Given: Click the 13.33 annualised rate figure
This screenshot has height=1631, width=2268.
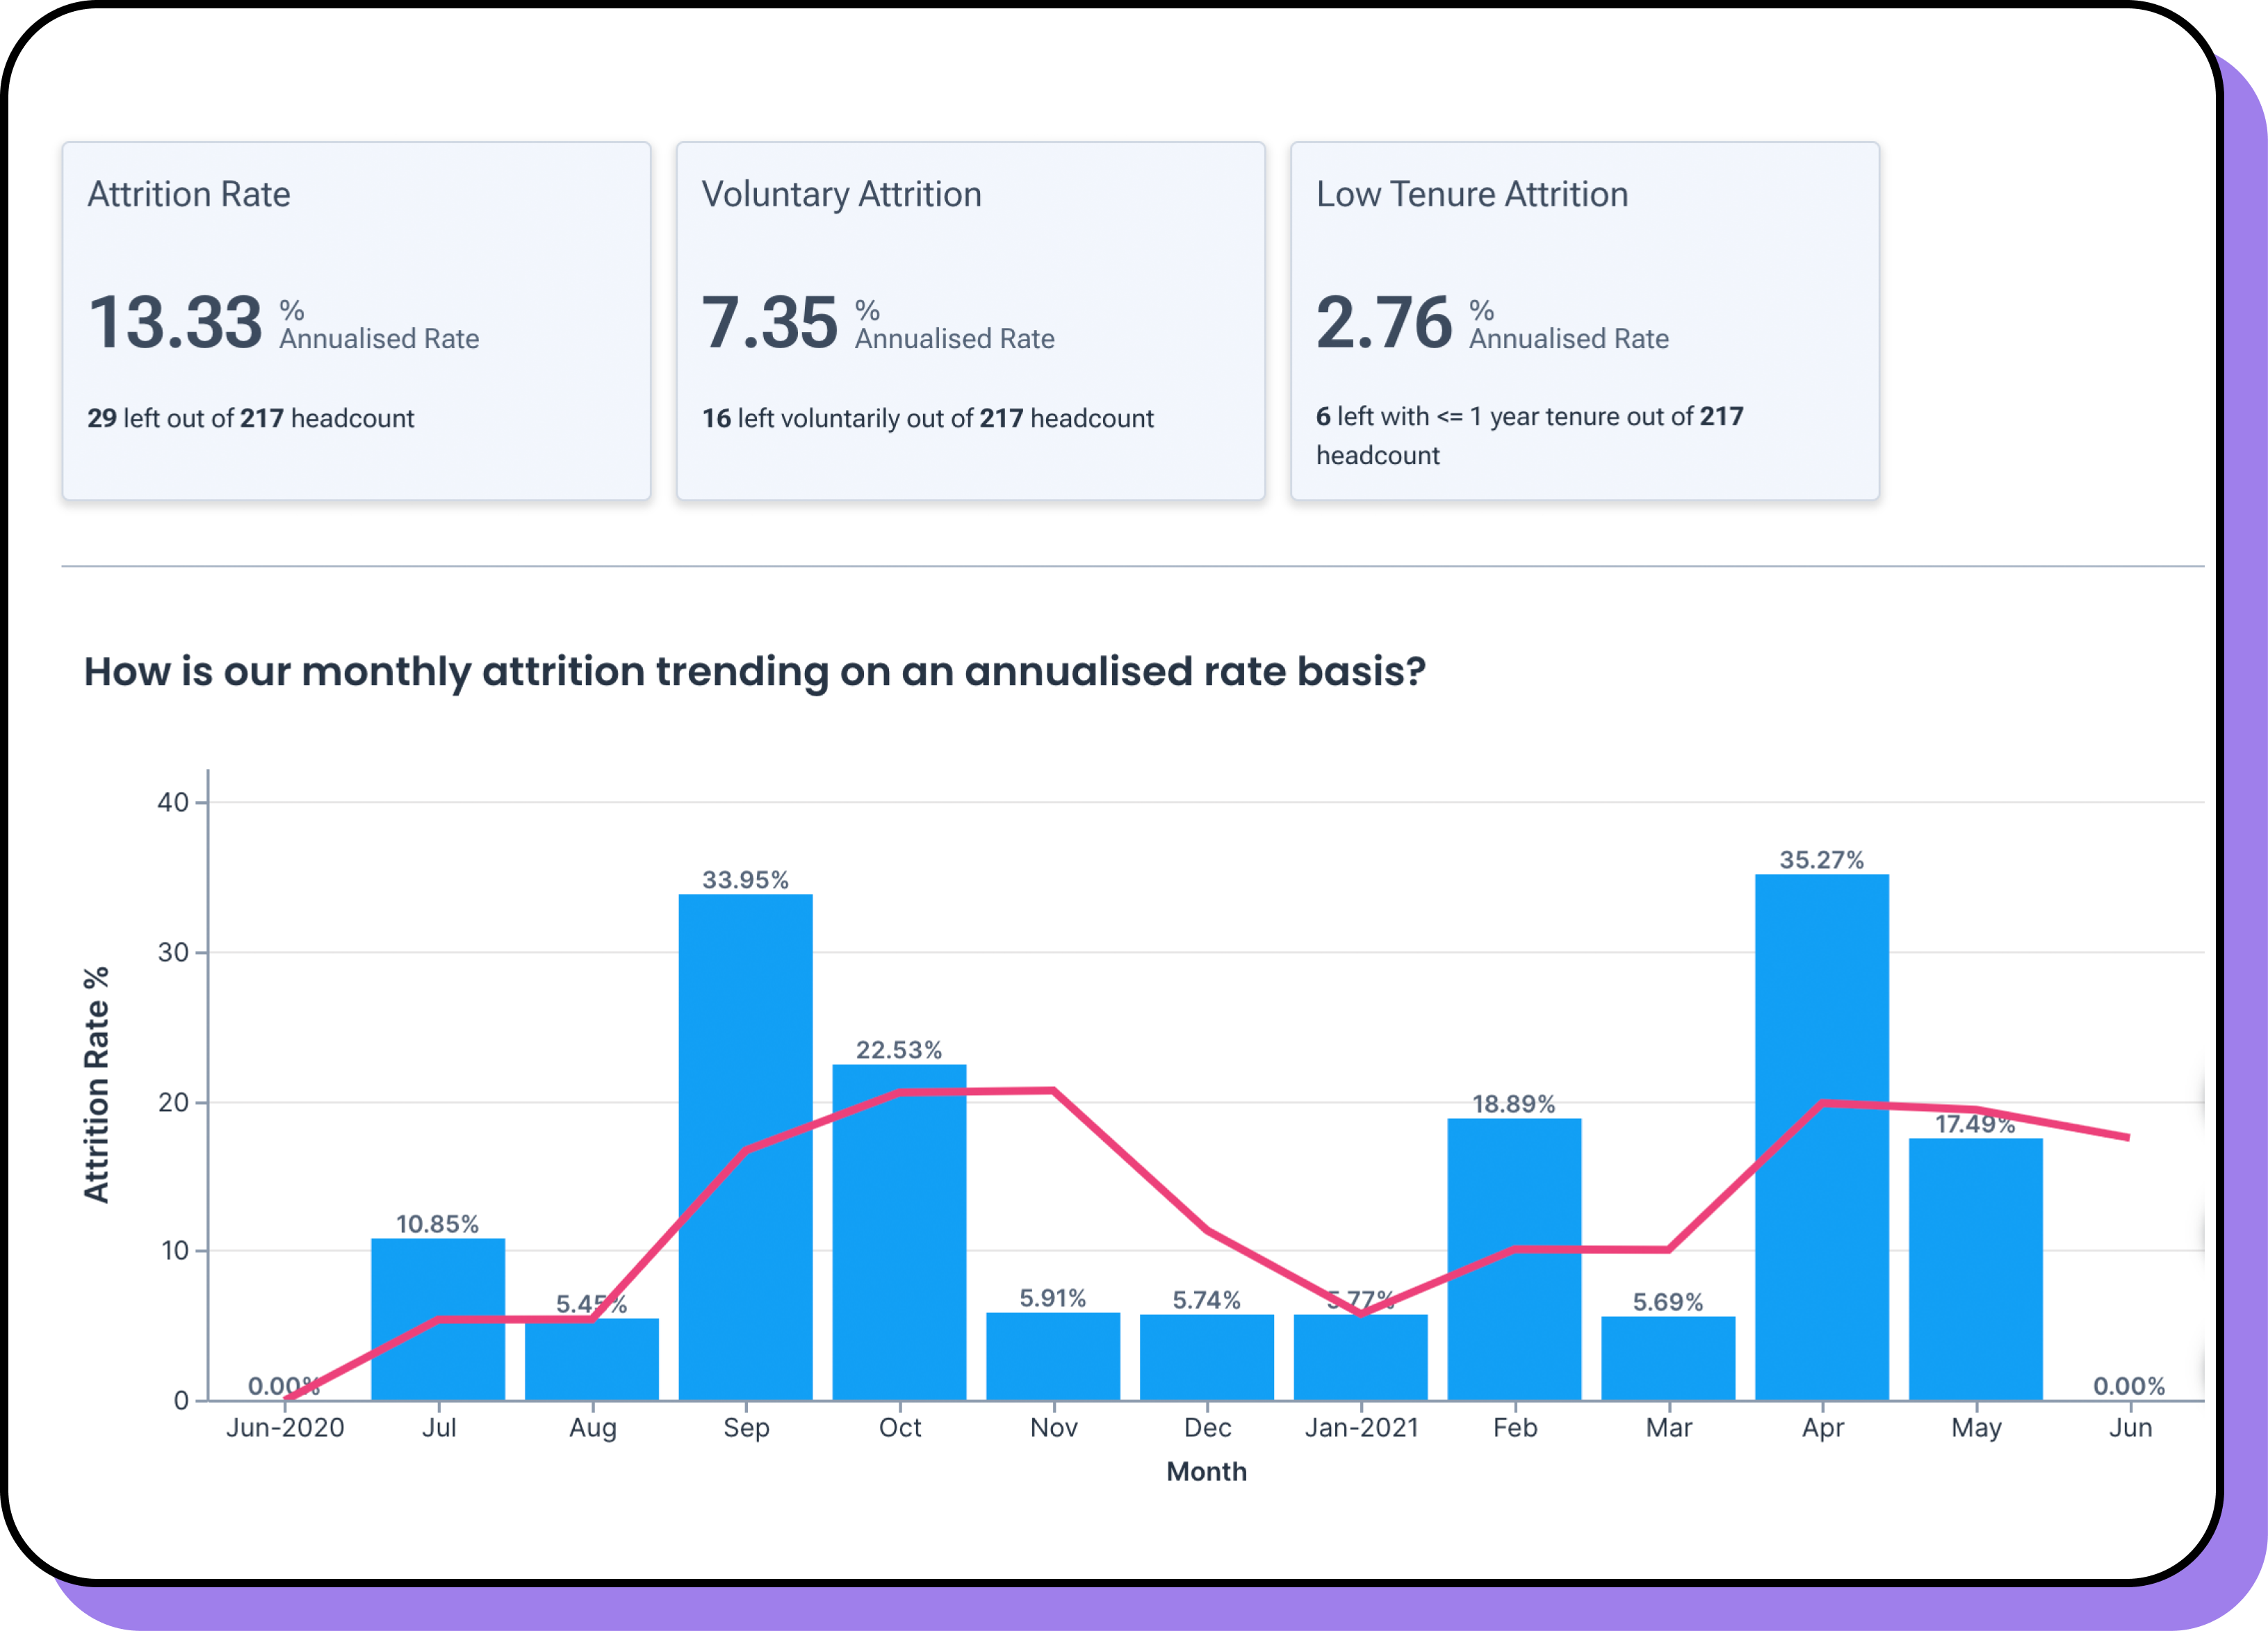Looking at the screenshot, I should [176, 323].
